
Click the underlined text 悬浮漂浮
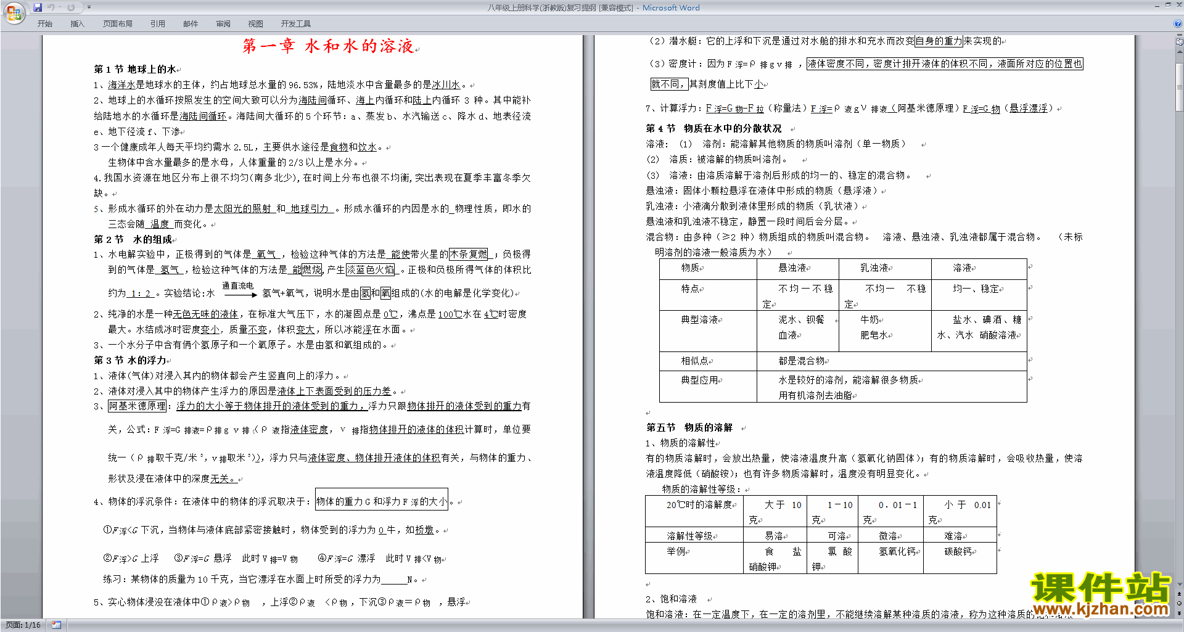(x=1028, y=108)
